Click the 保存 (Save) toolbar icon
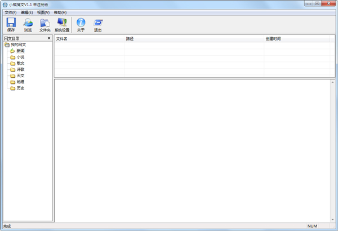This screenshot has height=231, width=338. [x=11, y=25]
